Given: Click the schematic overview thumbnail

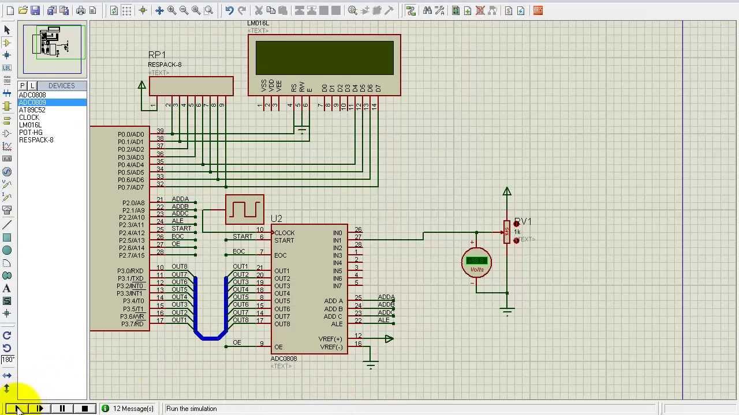Looking at the screenshot, I should coord(53,48).
